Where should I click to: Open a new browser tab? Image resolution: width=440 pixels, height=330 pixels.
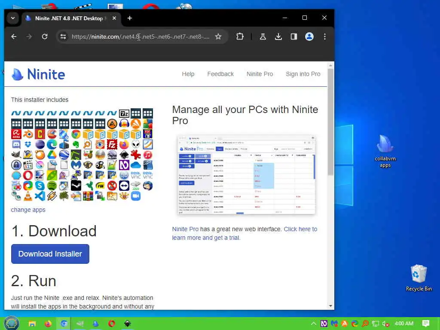tap(130, 18)
